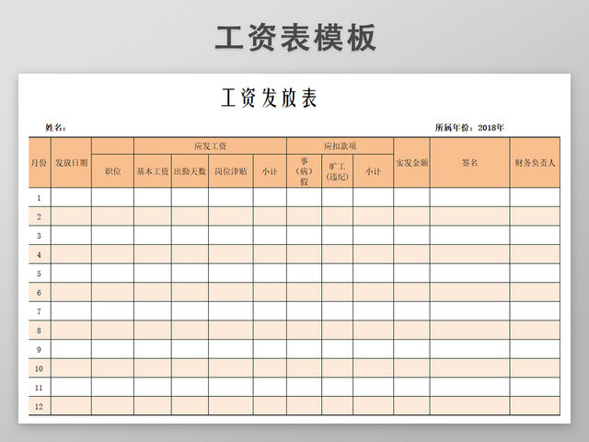Select the 实发金额 column header

[411, 163]
